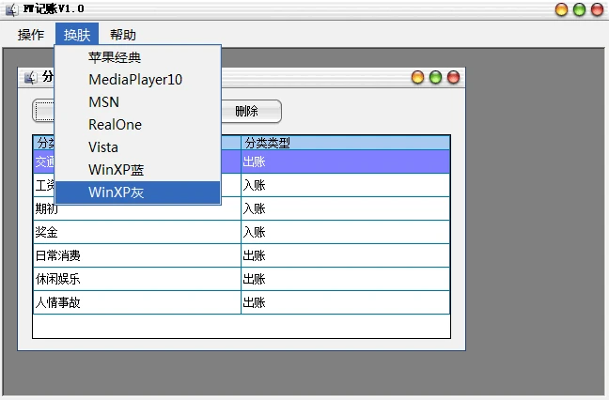Click the orange minimize button of the inner window
Screen dimensions: 609x400
(x=417, y=77)
